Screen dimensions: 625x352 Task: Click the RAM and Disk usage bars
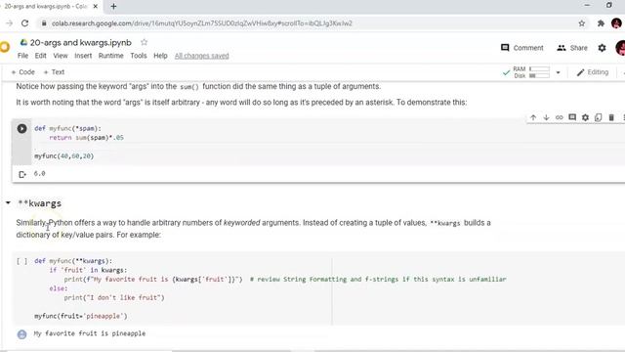[531, 72]
